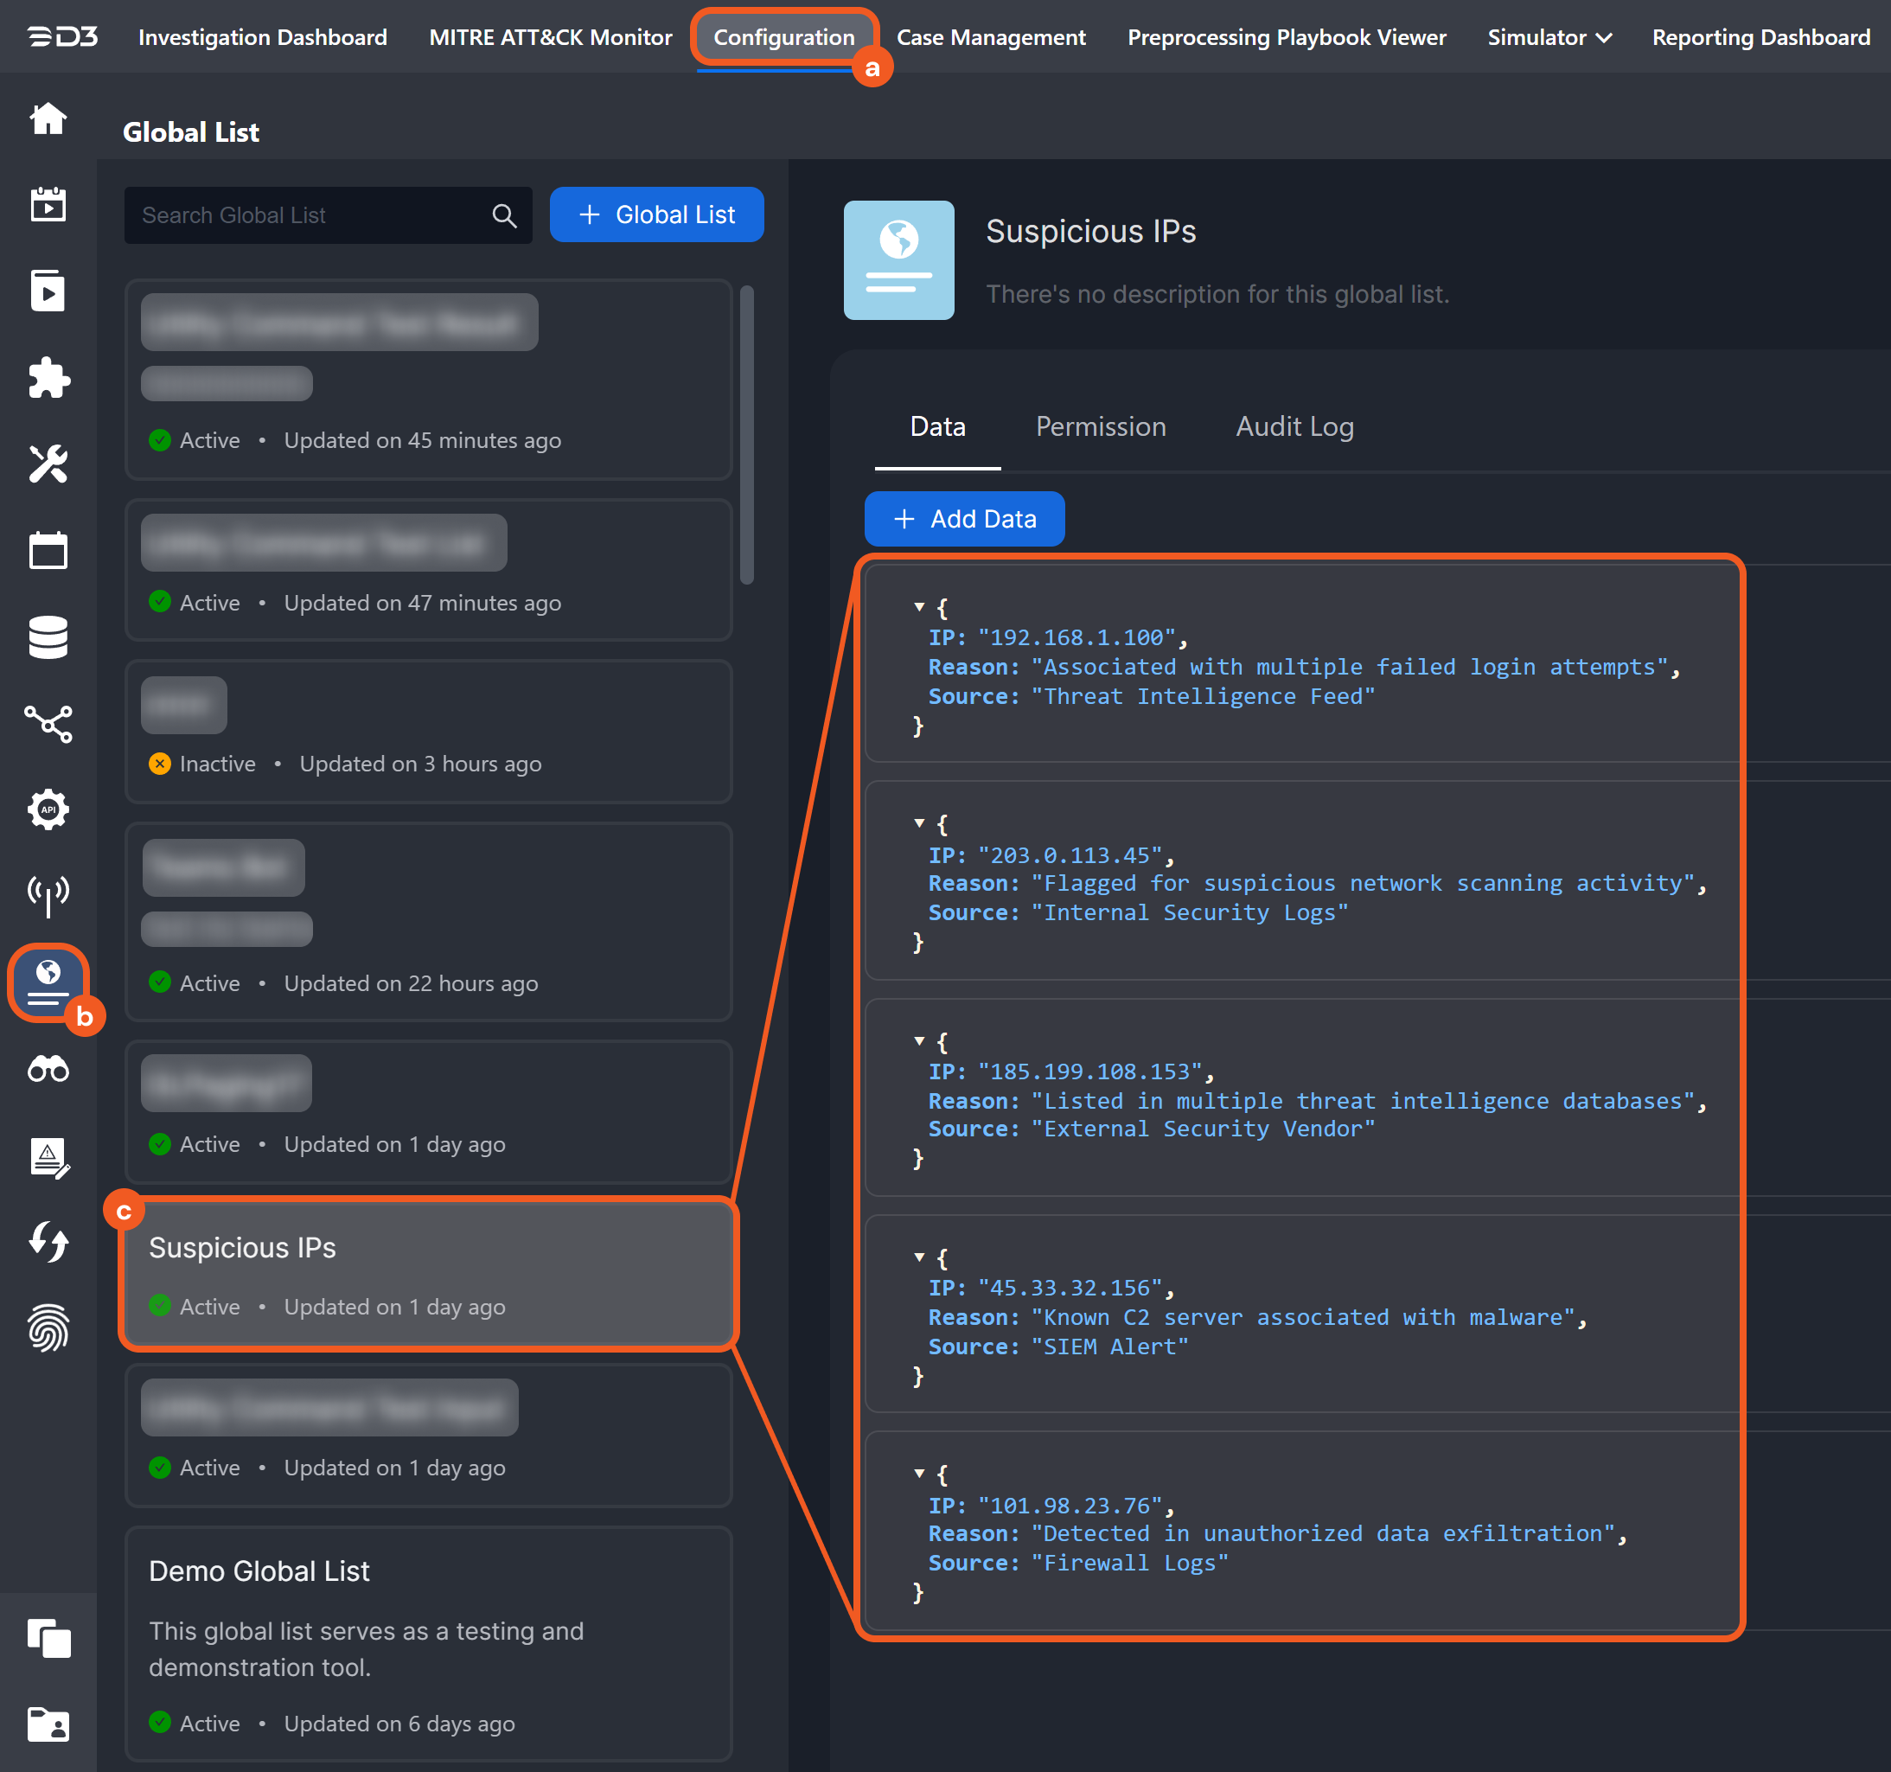This screenshot has width=1891, height=1772.
Task: Collapse the 203.0.113.45 JSON entry
Action: (919, 822)
